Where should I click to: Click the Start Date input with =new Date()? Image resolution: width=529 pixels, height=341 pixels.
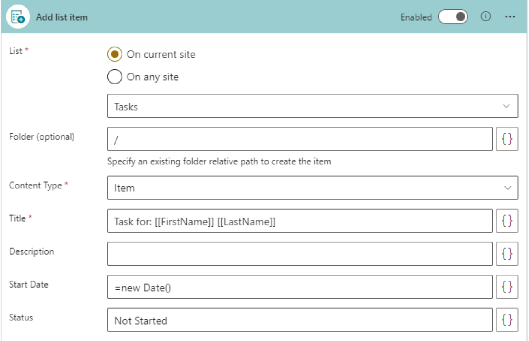point(300,287)
